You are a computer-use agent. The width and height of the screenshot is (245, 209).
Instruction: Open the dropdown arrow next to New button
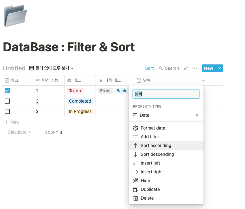tap(219, 68)
